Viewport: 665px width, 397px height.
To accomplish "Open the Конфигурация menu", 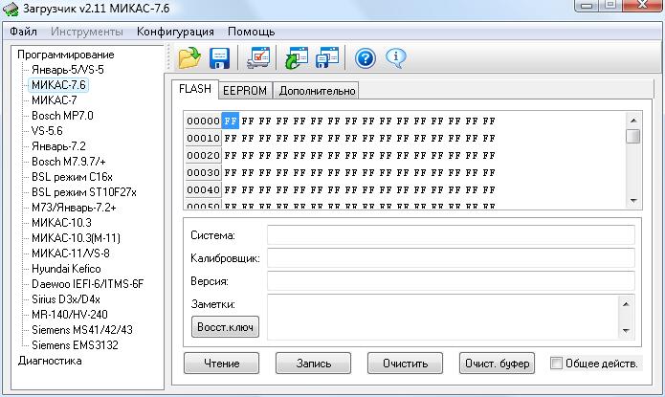I will (x=175, y=32).
